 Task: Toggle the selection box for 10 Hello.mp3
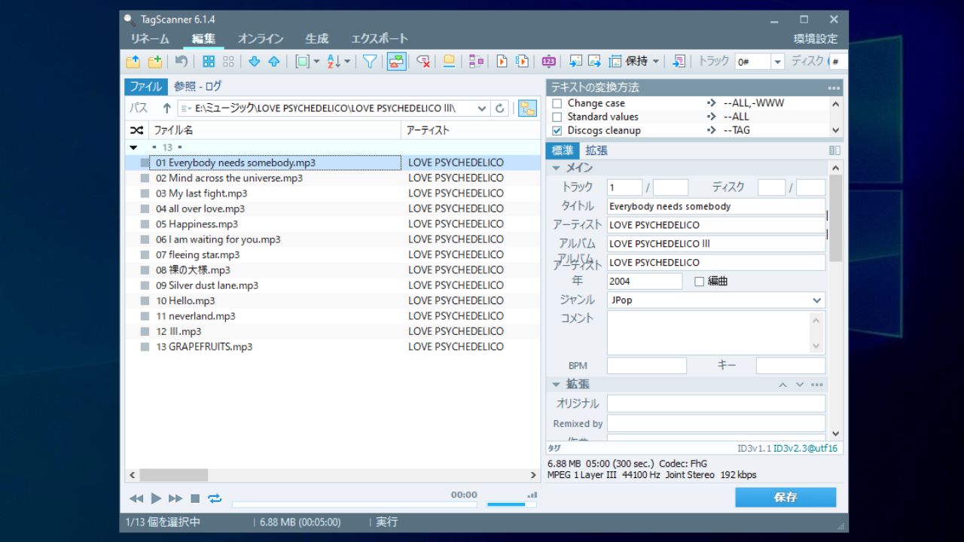coord(145,301)
